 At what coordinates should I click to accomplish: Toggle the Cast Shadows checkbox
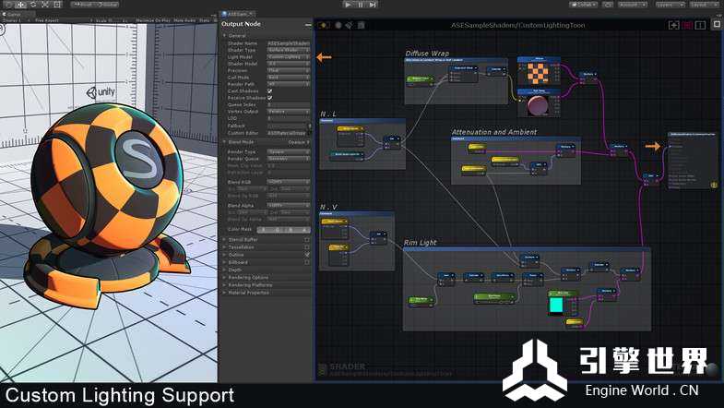pos(270,90)
